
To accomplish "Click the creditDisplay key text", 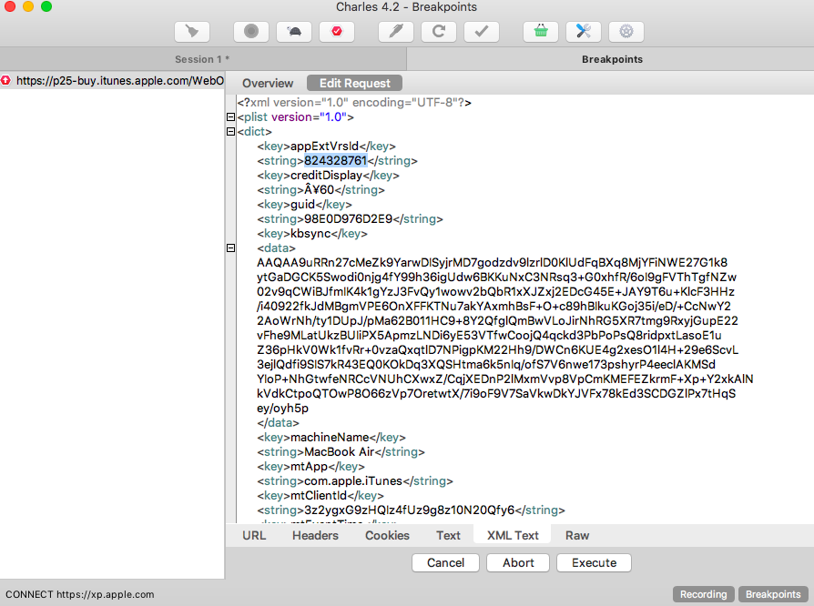I will [326, 176].
